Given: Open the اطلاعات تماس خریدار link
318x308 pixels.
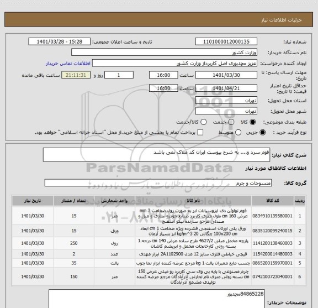Looking at the screenshot, I should pyautogui.click(x=68, y=64).
